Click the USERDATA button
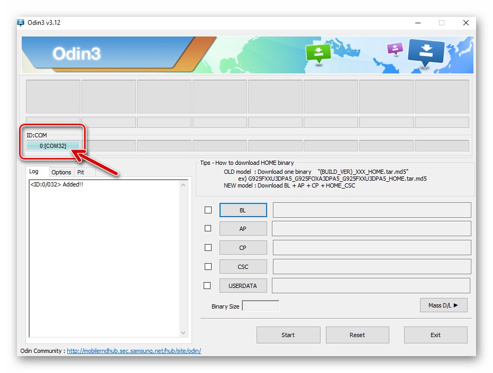 pos(243,286)
